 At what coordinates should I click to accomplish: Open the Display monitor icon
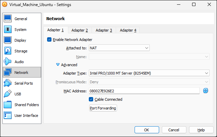coord(8,40)
